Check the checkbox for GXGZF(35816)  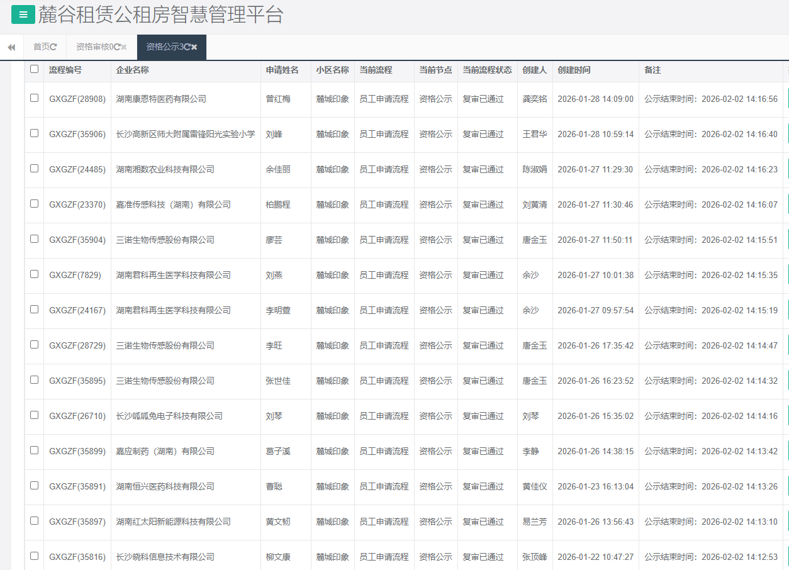tap(35, 557)
